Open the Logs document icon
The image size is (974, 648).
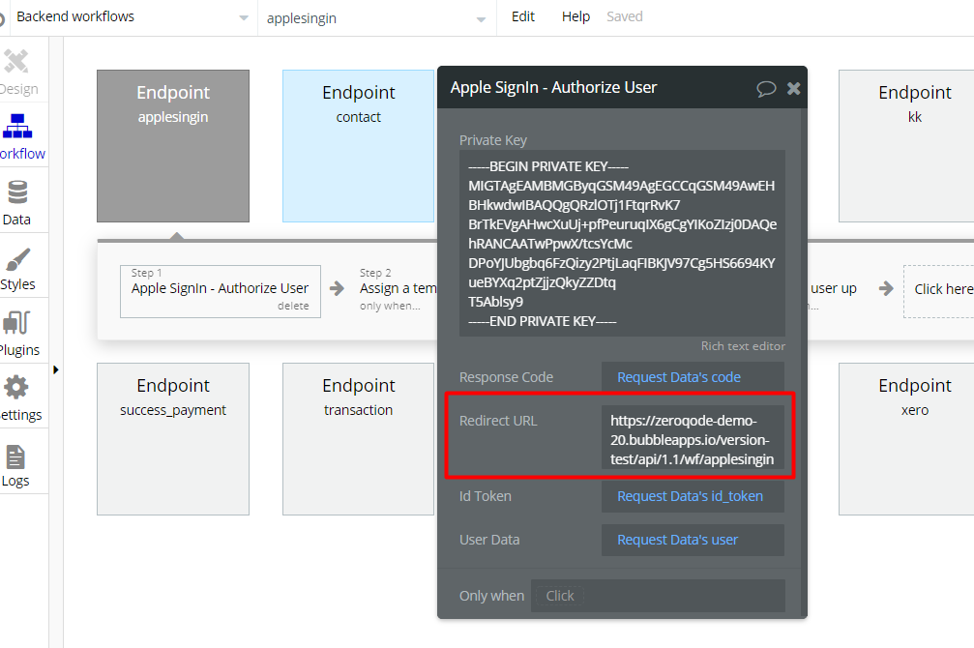[15, 457]
